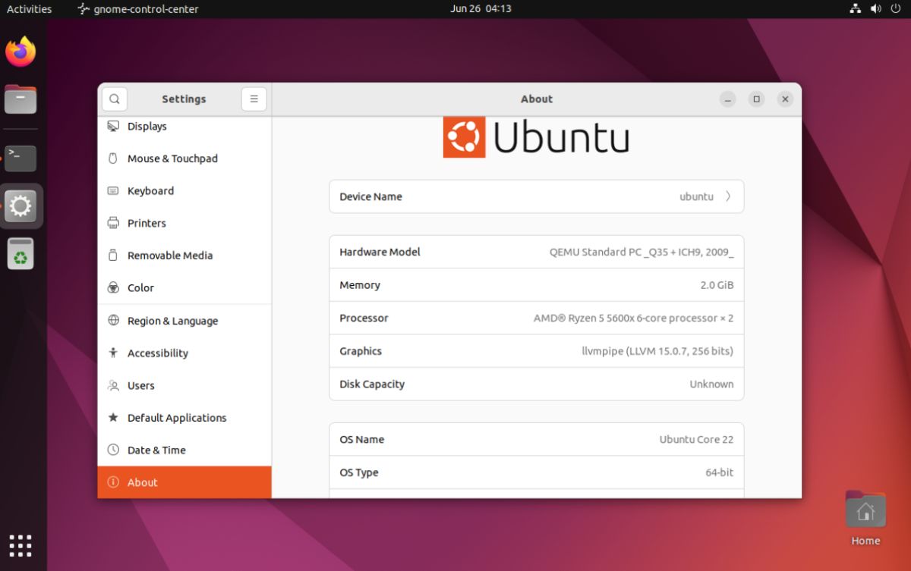The height and width of the screenshot is (571, 911).
Task: Launch Firefox from the dock
Action: (20, 51)
